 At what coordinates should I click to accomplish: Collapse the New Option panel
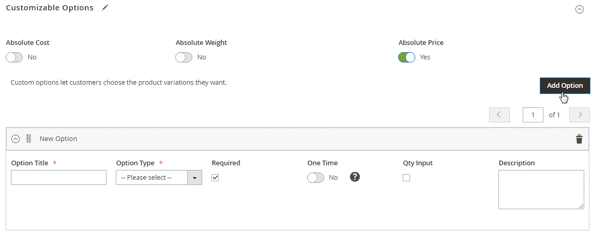point(16,139)
